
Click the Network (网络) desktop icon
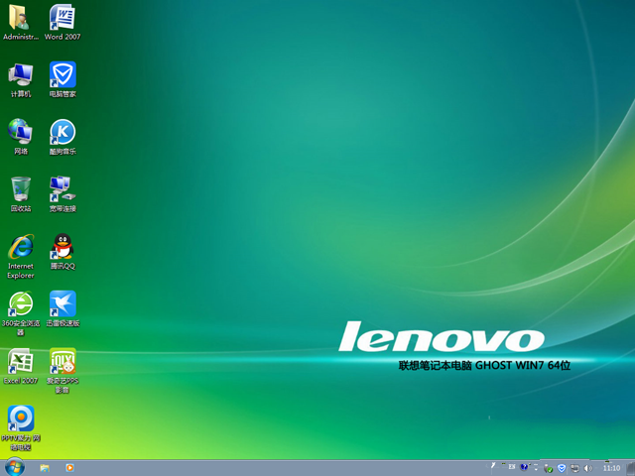coord(21,132)
